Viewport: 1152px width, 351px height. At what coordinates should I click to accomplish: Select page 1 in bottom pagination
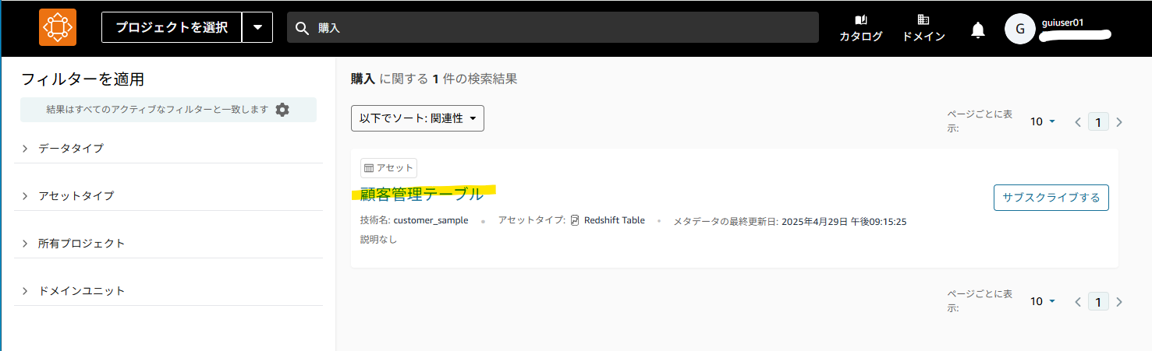pos(1098,301)
